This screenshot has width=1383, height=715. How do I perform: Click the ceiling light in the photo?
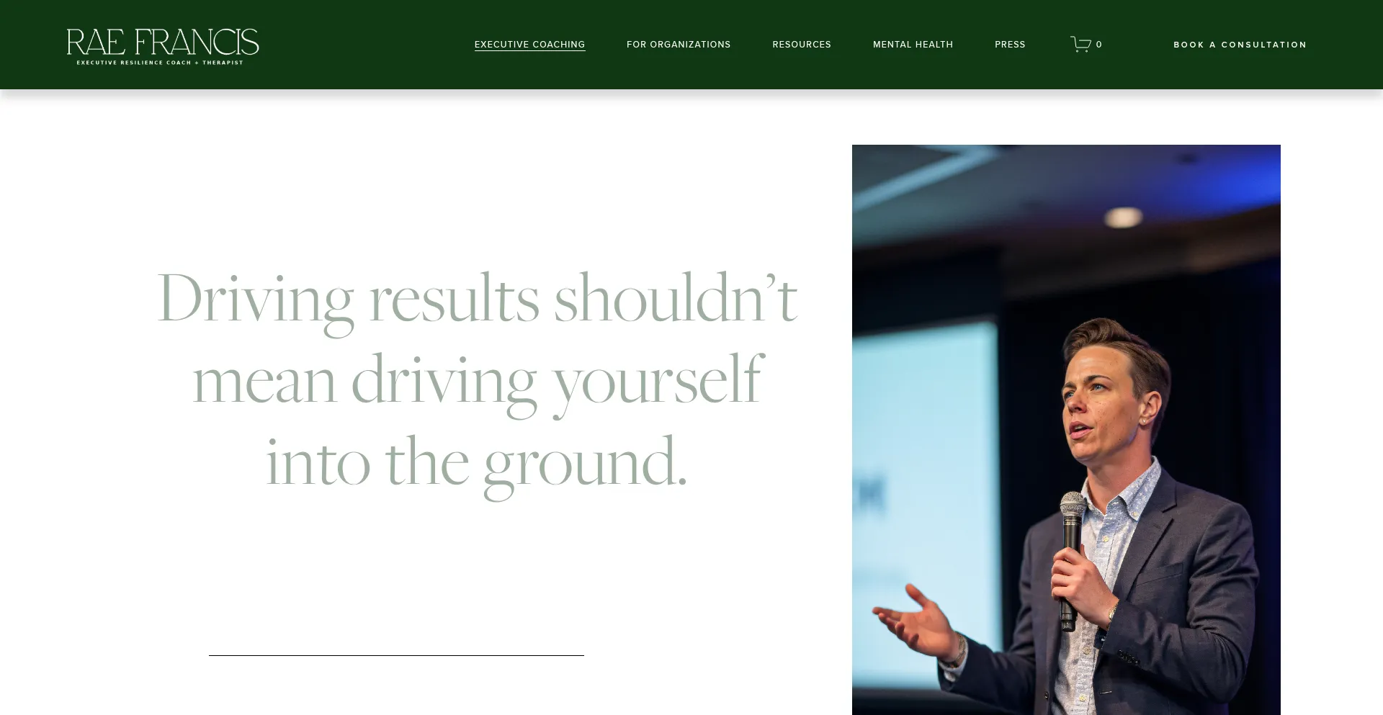click(x=1124, y=216)
